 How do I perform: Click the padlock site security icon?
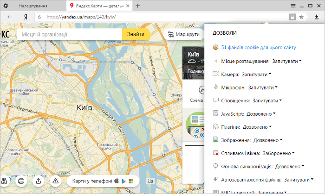click(292, 17)
